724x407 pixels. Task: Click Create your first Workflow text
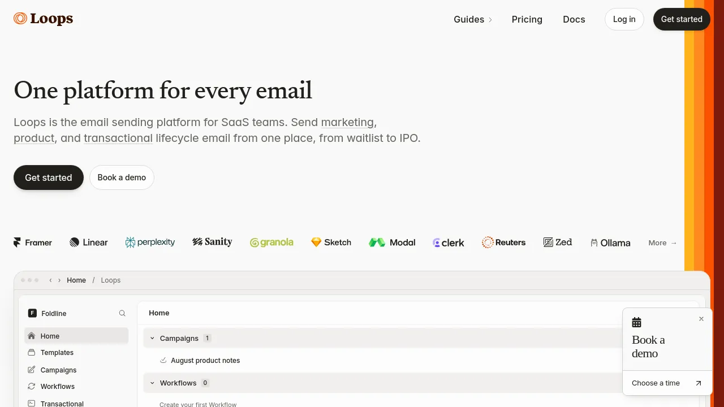[x=198, y=404]
